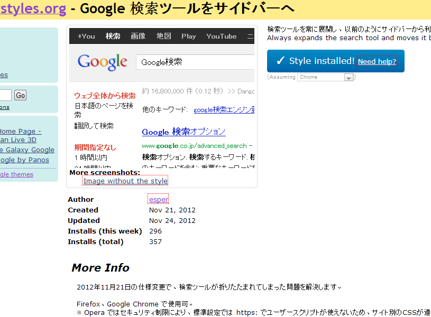431x317 pixels.
Task: Click the '(Assuming' label text
Action: click(x=282, y=77)
